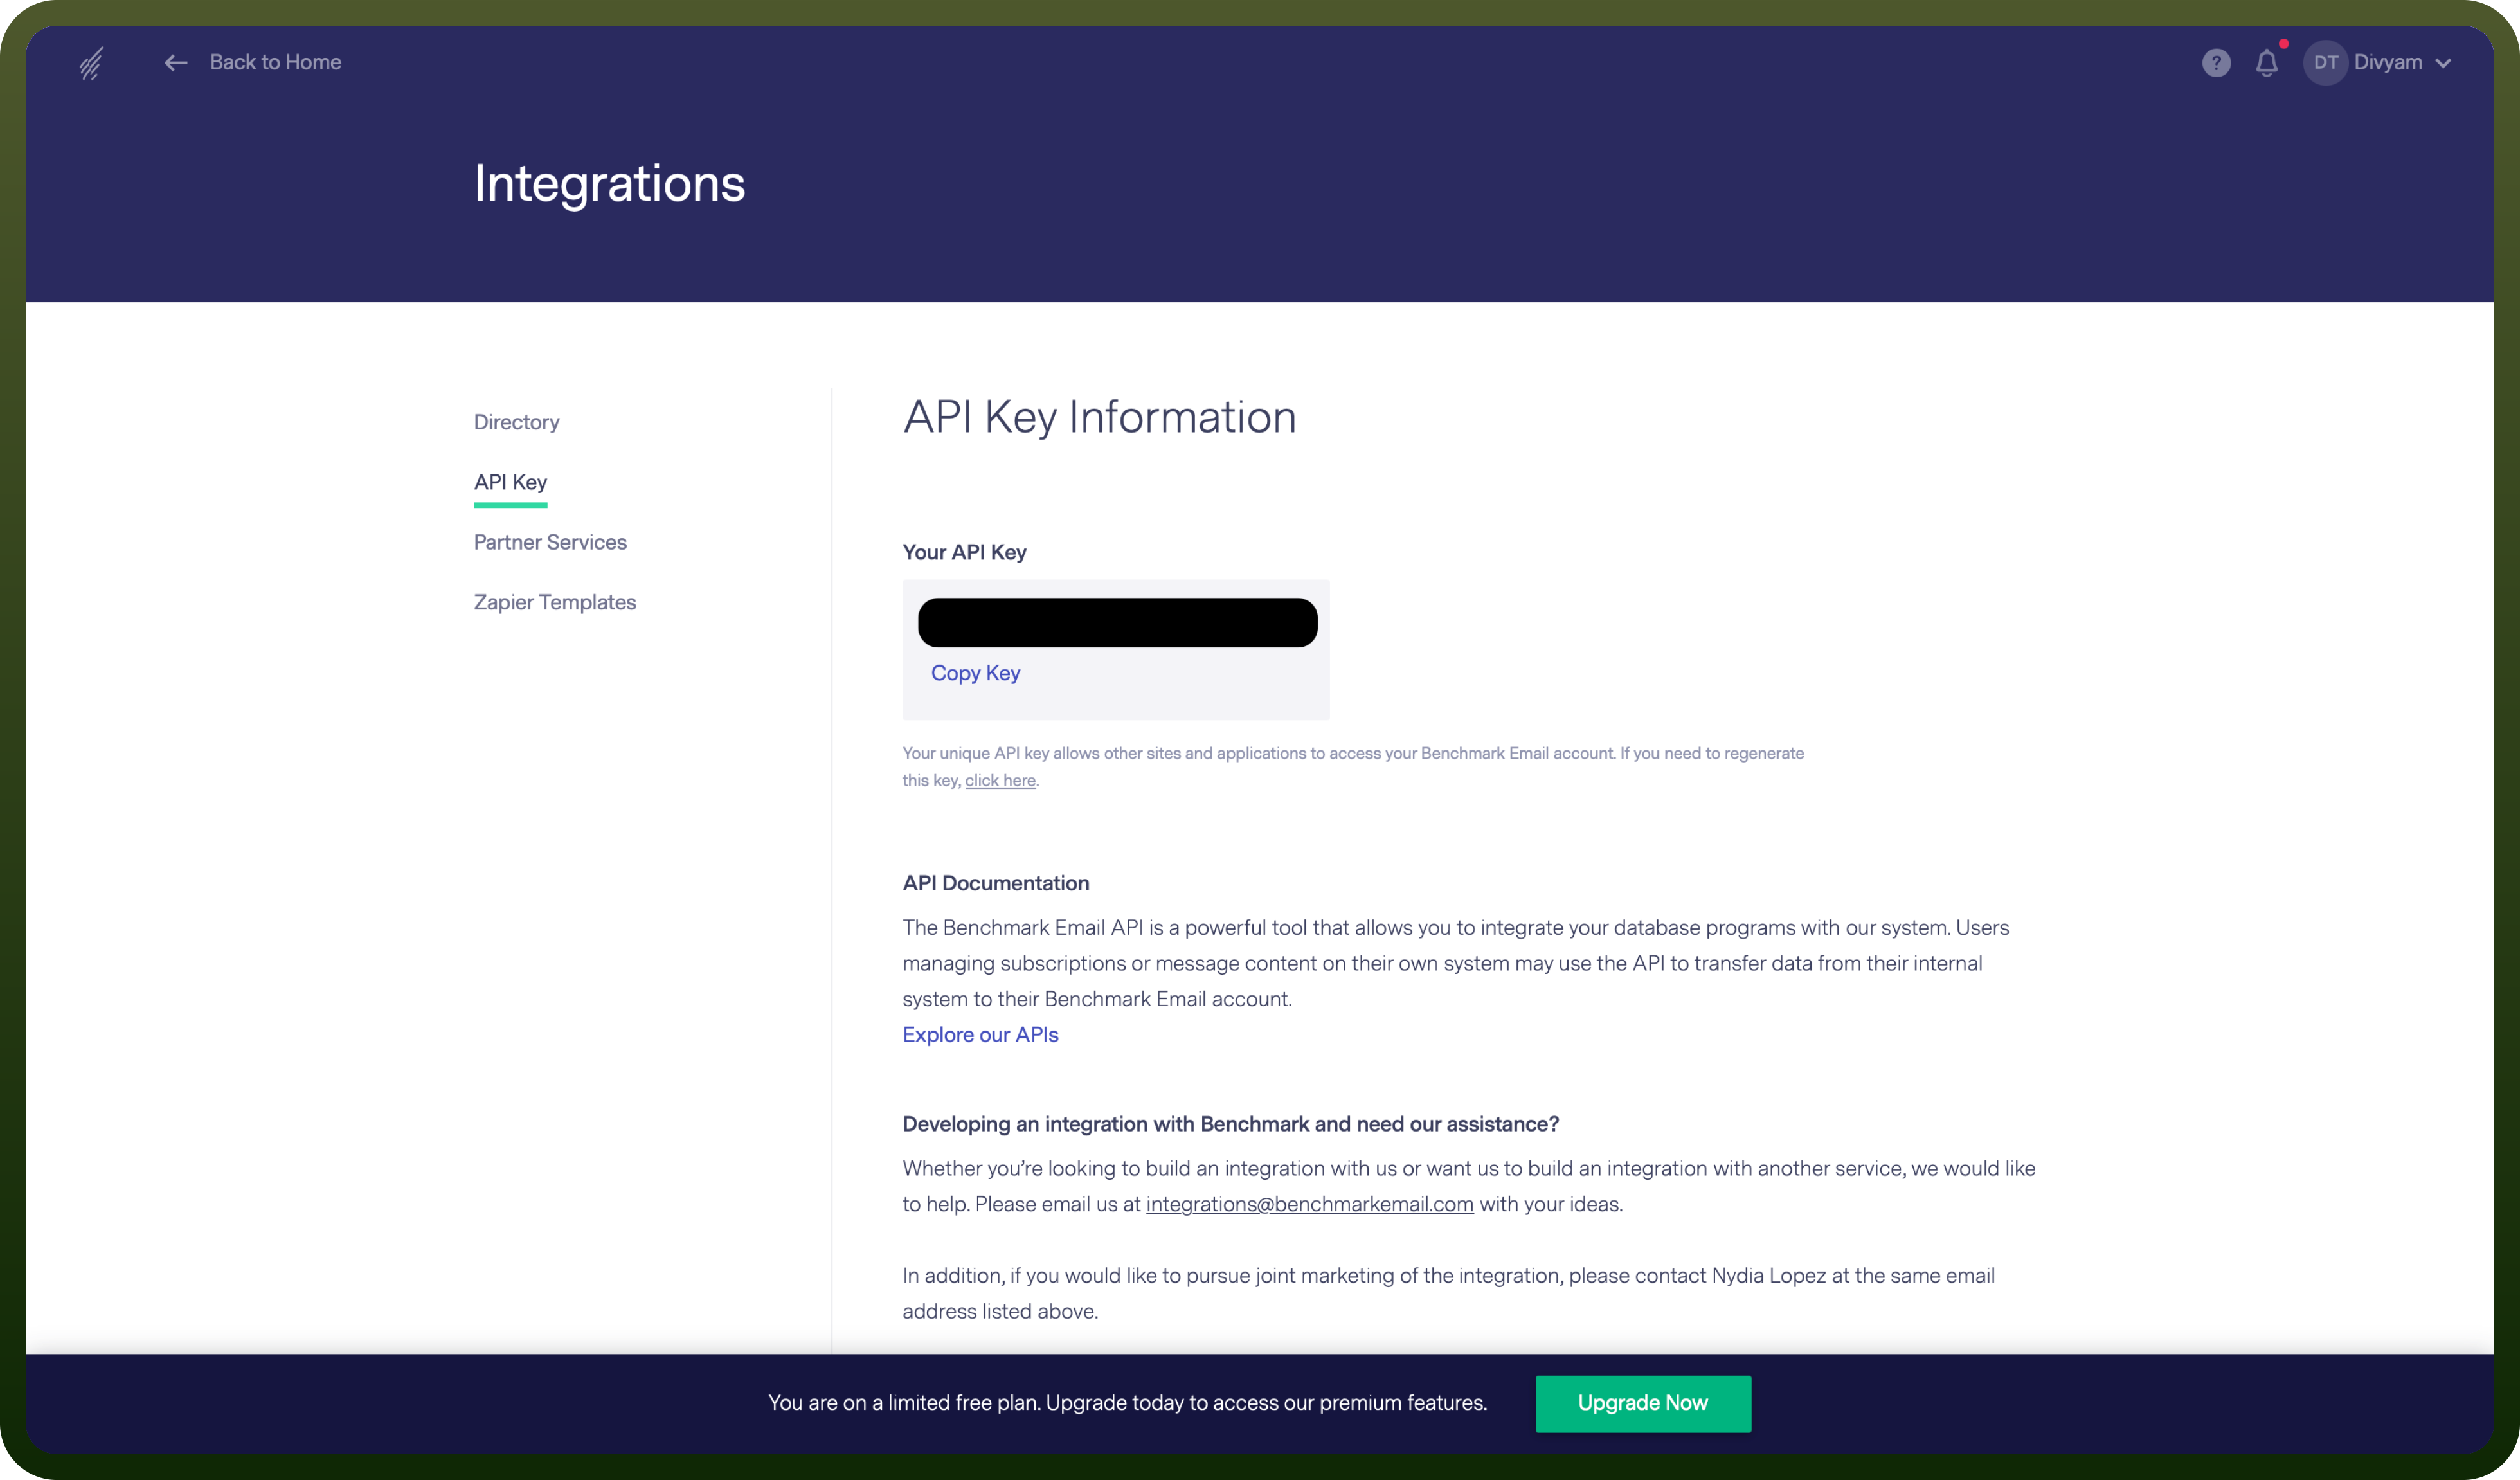The width and height of the screenshot is (2520, 1480).
Task: Click the API Key Information heading
Action: [x=1099, y=417]
